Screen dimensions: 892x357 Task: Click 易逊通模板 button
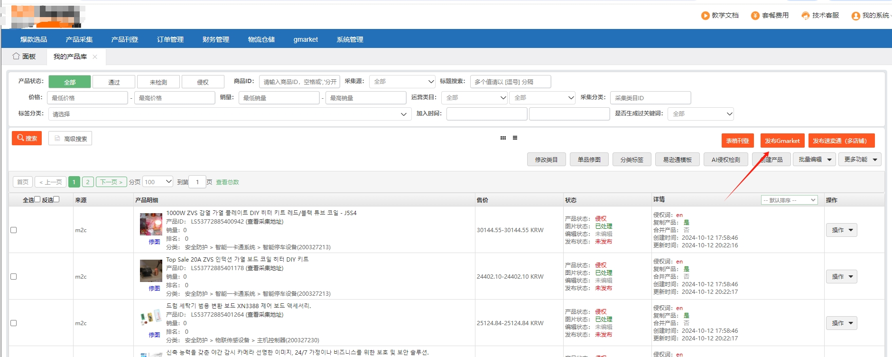(x=678, y=160)
